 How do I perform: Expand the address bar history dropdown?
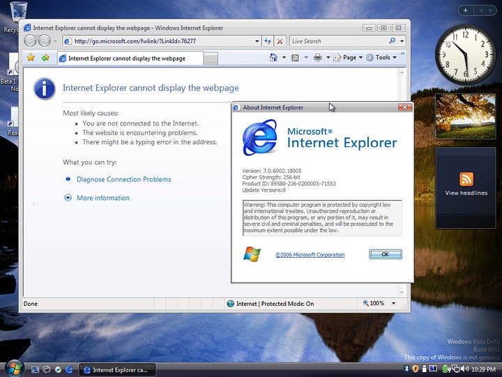point(257,41)
